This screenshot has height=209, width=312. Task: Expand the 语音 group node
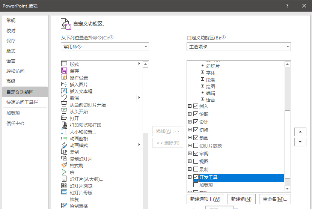(x=203, y=99)
